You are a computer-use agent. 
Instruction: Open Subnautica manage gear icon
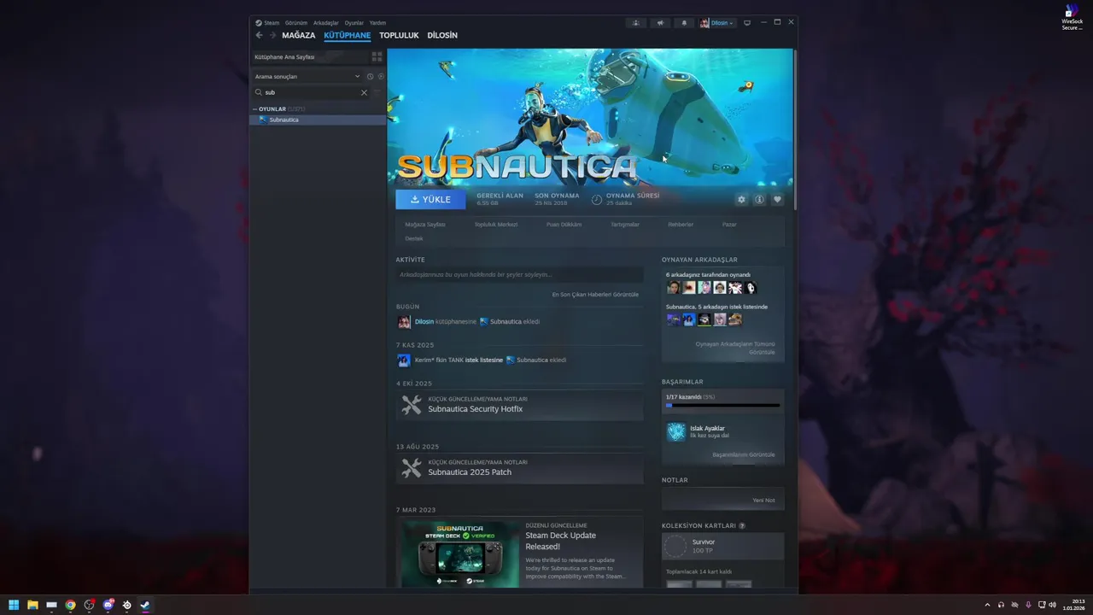pos(741,199)
